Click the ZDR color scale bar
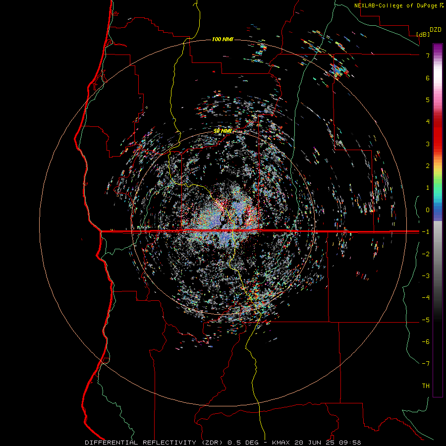Image resolution: width=446 pixels, height=446 pixels. (x=438, y=221)
